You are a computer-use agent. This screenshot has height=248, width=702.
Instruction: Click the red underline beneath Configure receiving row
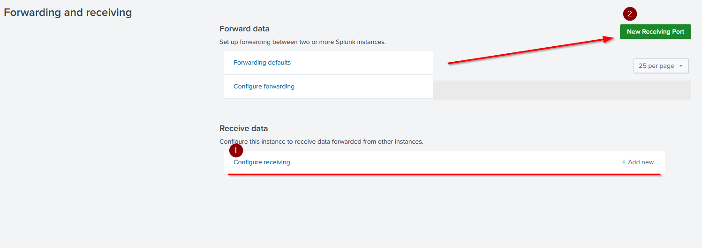[444, 174]
